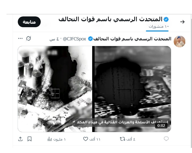
Task: Open the reply comment icon
Action: [x=166, y=139]
